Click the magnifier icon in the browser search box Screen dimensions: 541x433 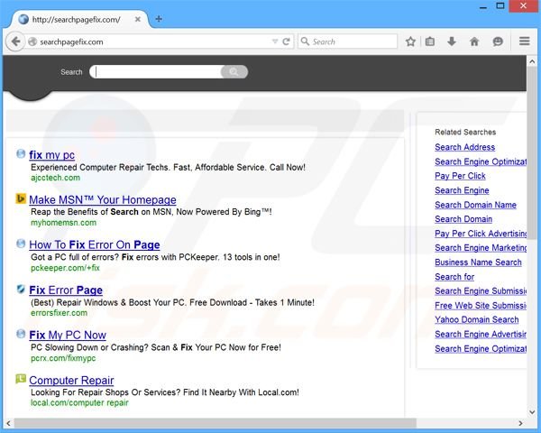[305, 41]
